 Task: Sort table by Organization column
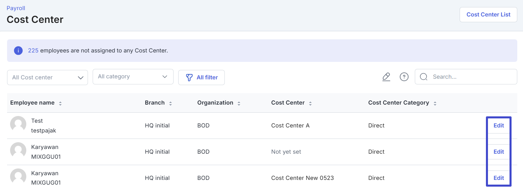pyautogui.click(x=239, y=103)
